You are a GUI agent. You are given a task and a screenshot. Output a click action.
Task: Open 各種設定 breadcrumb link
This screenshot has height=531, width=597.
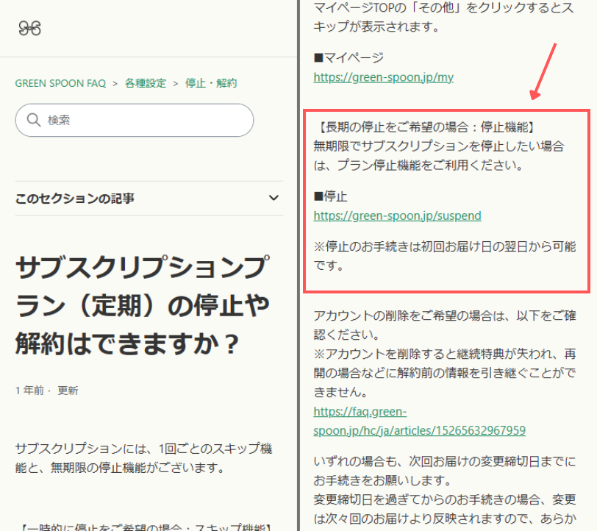coord(146,83)
